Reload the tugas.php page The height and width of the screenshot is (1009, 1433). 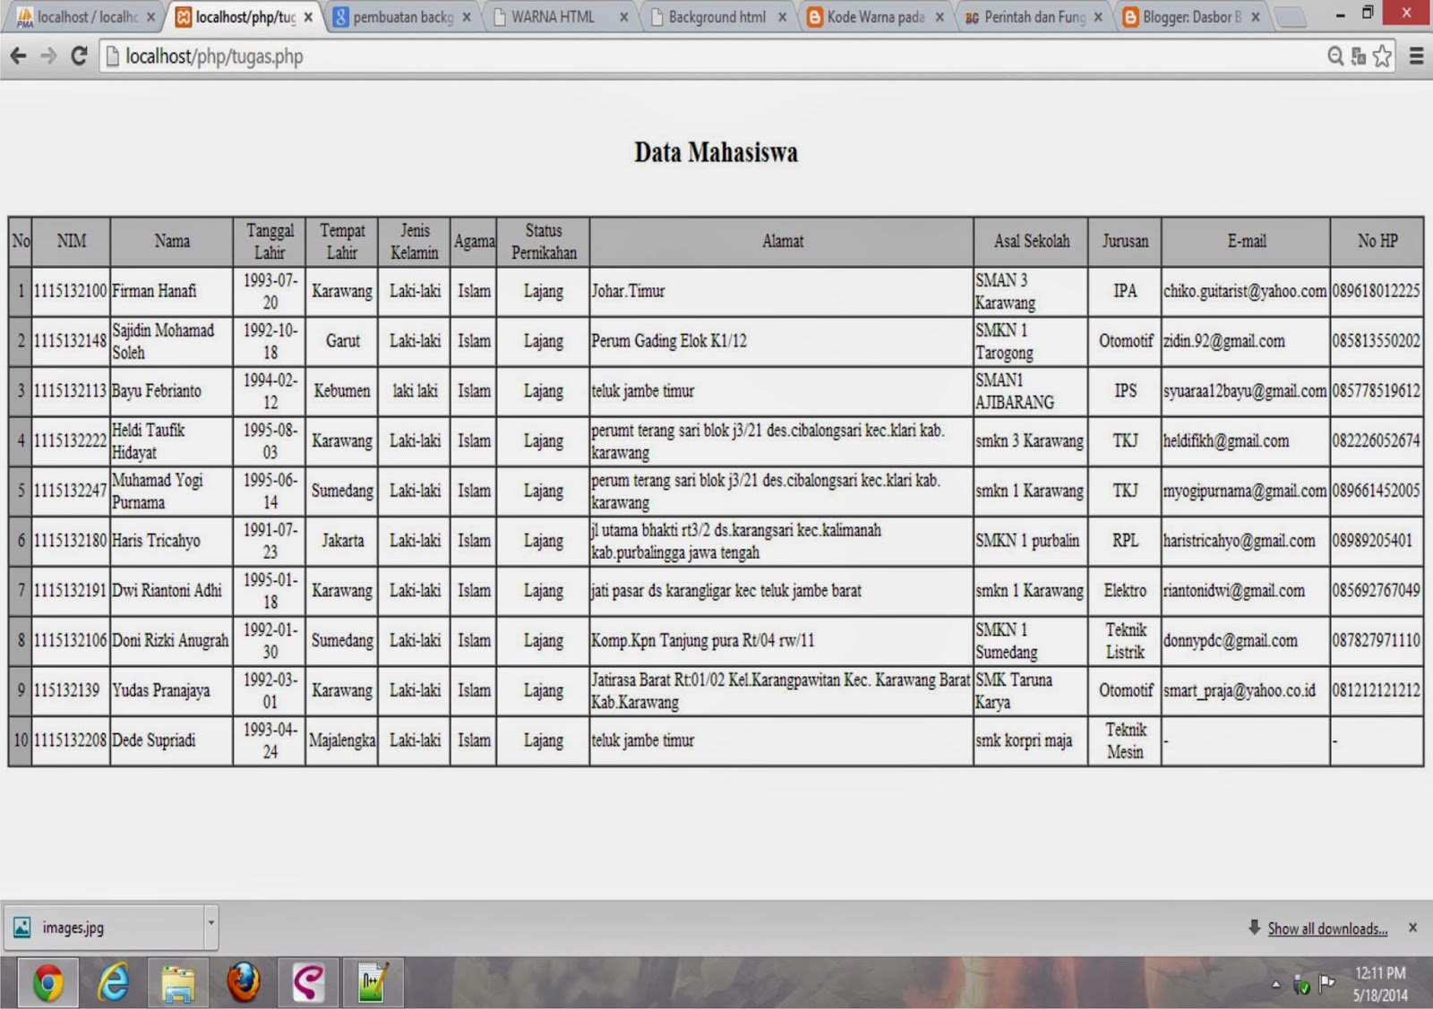(79, 56)
